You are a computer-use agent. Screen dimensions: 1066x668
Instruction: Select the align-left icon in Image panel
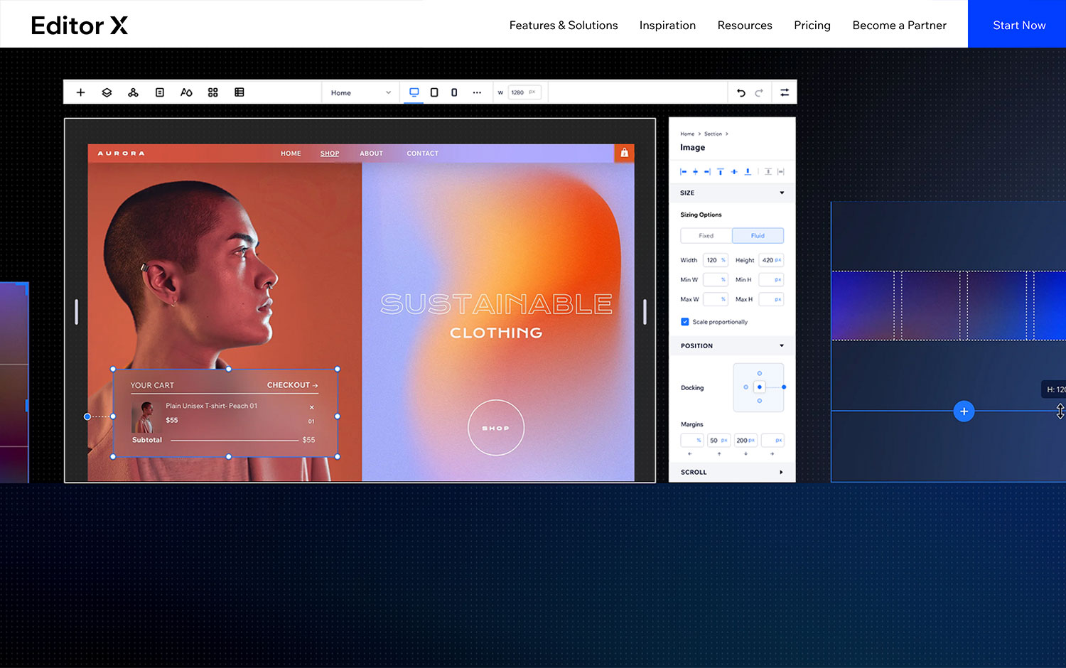[x=682, y=171]
